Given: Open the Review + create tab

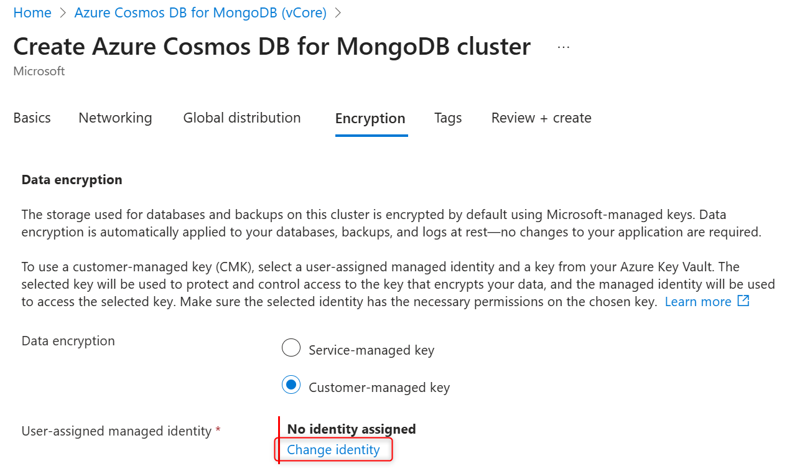Looking at the screenshot, I should click(x=541, y=118).
